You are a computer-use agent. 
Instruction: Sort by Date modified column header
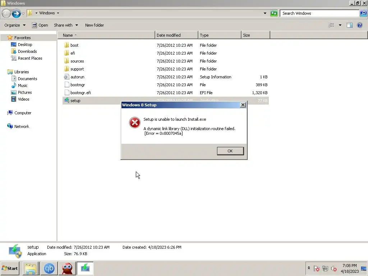(176, 35)
